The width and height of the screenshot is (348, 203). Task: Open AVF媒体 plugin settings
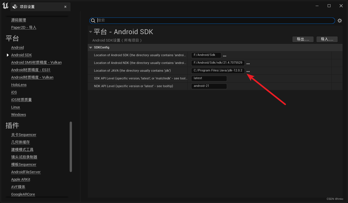(x=18, y=187)
